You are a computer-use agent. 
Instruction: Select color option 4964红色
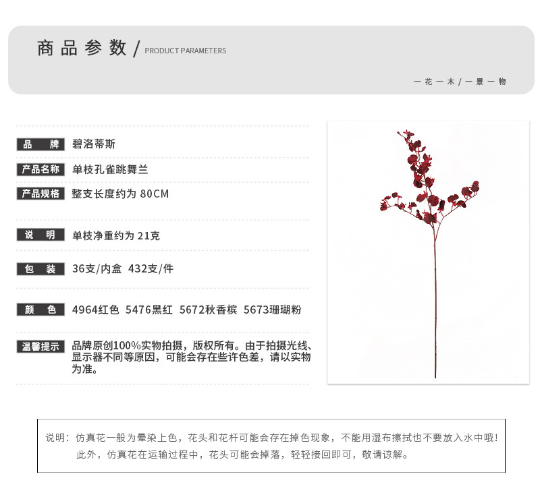[x=95, y=310]
